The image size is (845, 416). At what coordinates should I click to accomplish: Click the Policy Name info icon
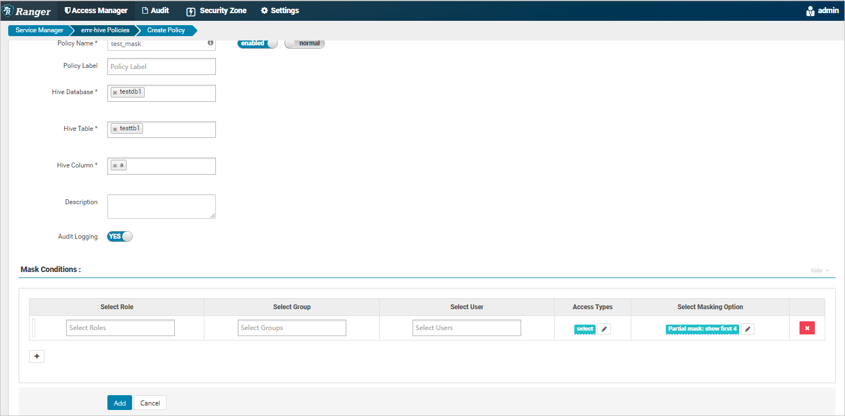coord(210,43)
